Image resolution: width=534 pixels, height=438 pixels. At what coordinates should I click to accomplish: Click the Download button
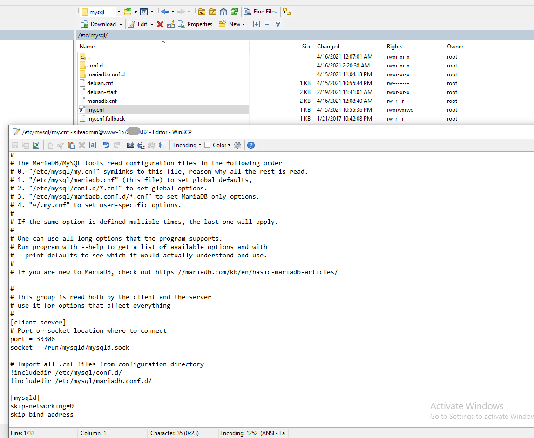tap(99, 24)
